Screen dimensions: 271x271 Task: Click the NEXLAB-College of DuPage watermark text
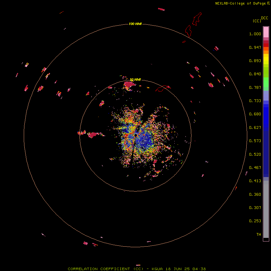(x=242, y=3)
